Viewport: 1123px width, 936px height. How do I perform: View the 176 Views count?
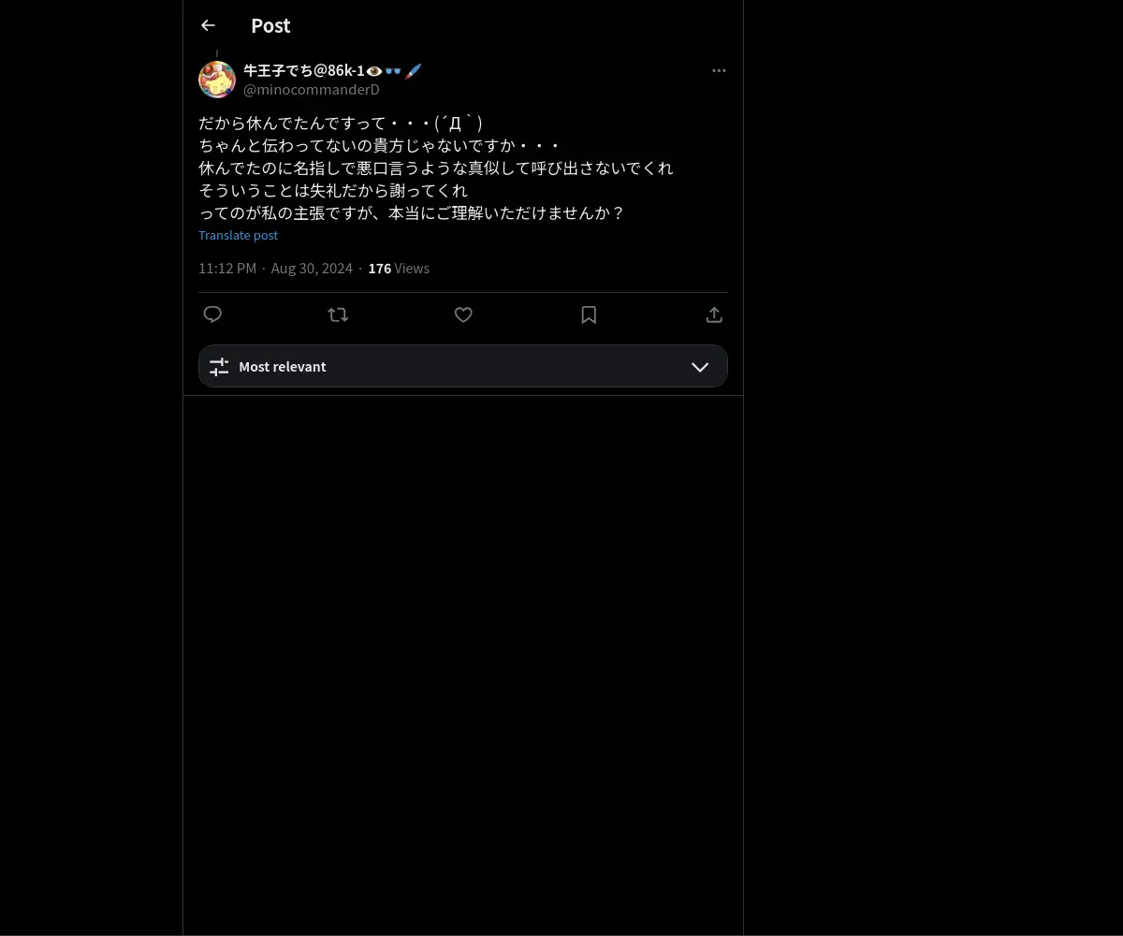point(399,268)
